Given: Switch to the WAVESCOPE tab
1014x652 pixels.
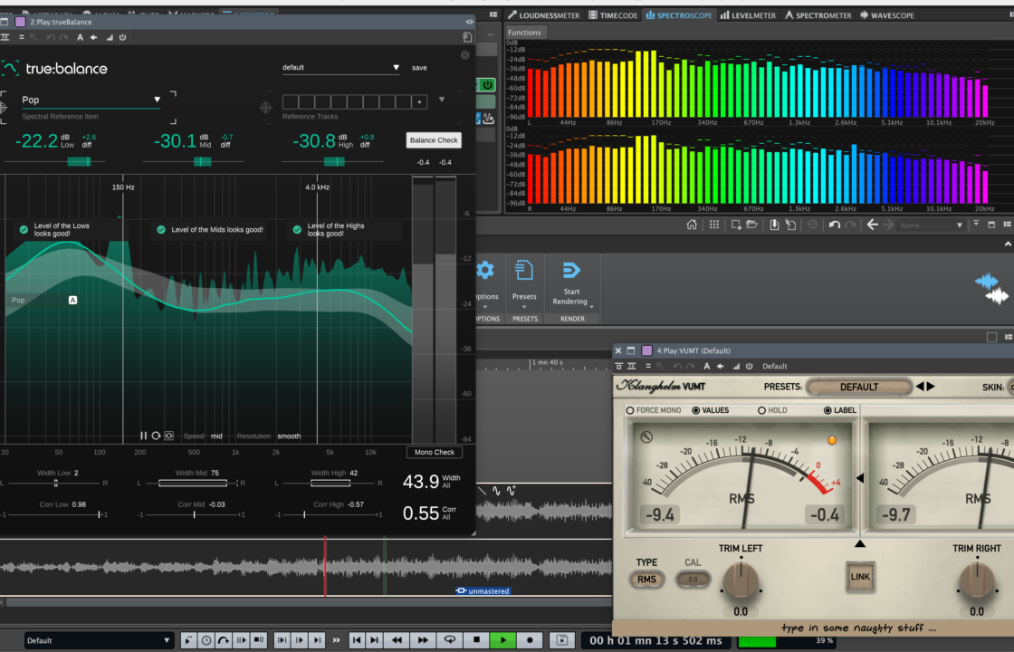Looking at the screenshot, I should (x=886, y=14).
